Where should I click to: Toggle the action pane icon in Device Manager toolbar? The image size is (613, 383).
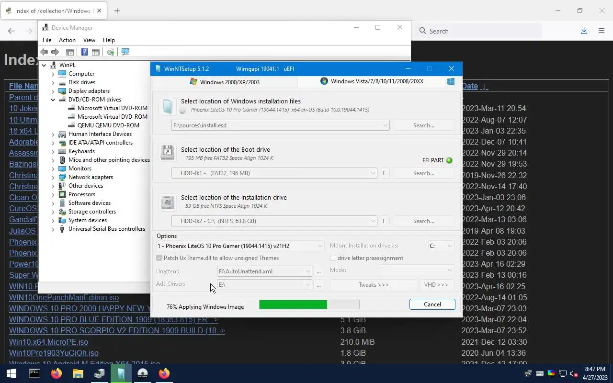click(96, 52)
